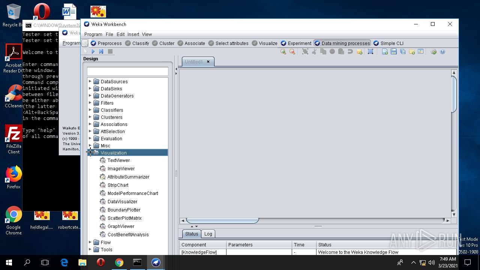Open the Program menu in Weka Workbench
The image size is (480, 270).
click(x=93, y=34)
